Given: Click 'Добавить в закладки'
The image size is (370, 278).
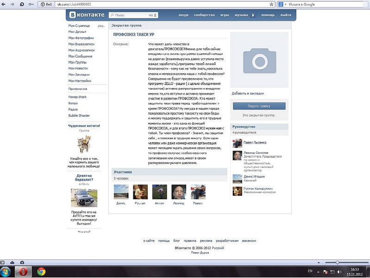Looking at the screenshot, I should tap(248, 93).
